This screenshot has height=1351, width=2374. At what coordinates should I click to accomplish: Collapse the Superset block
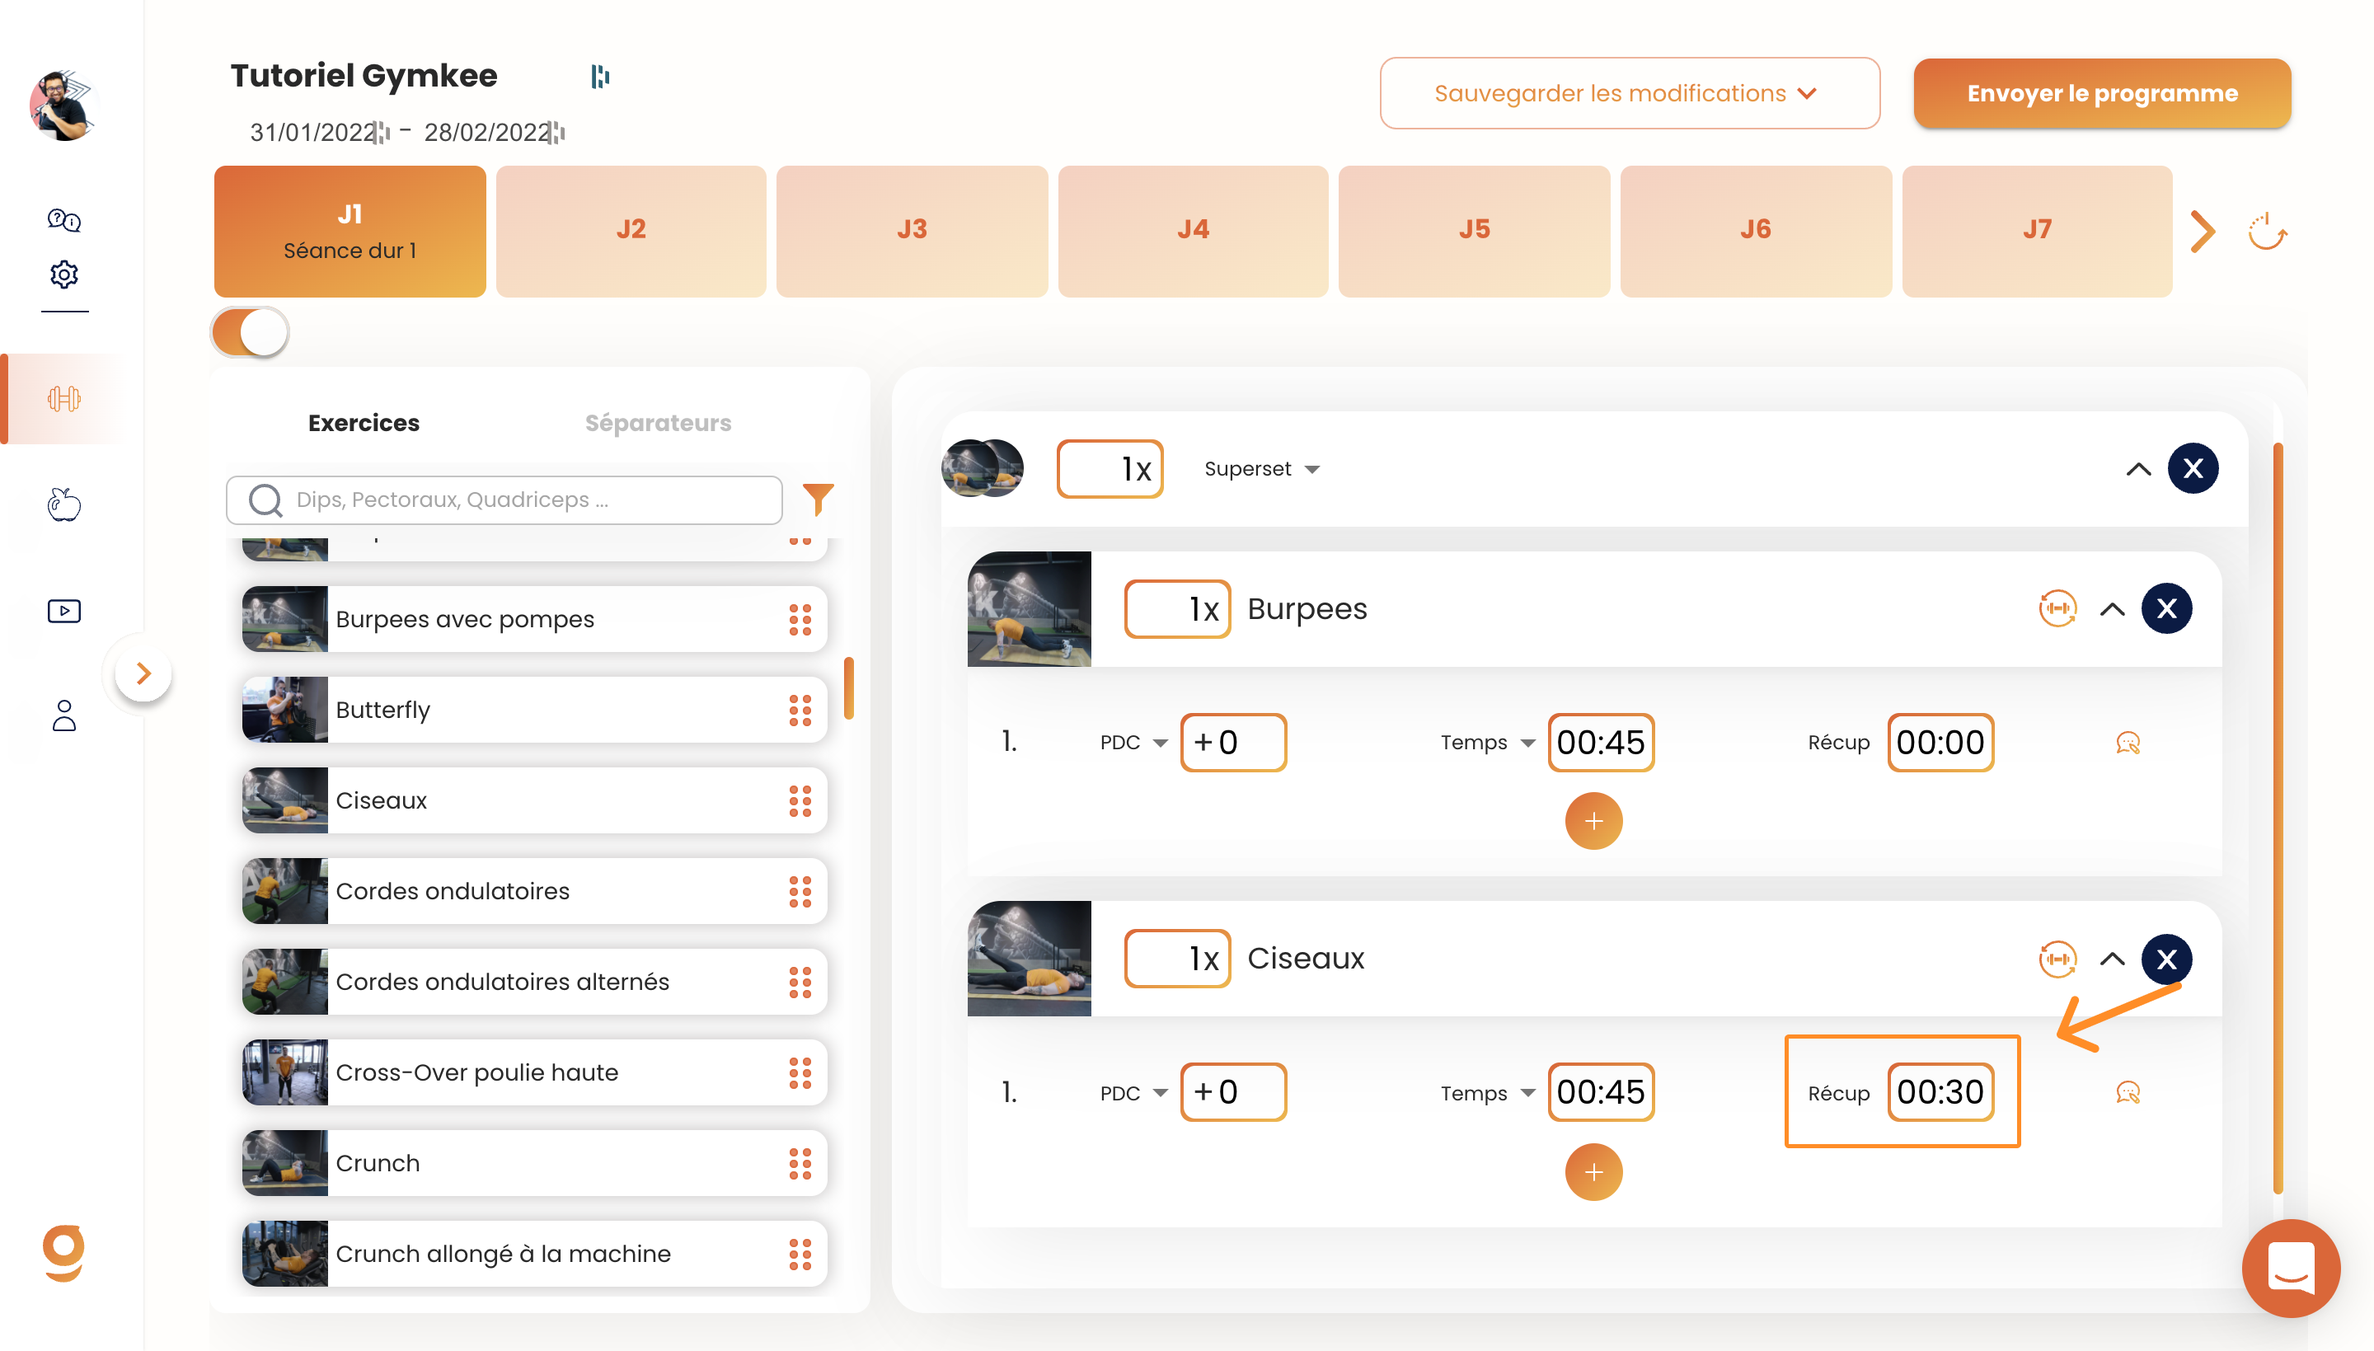pyautogui.click(x=2137, y=468)
